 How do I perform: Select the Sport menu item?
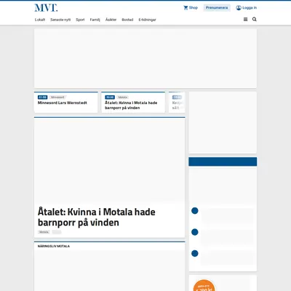[x=80, y=20]
